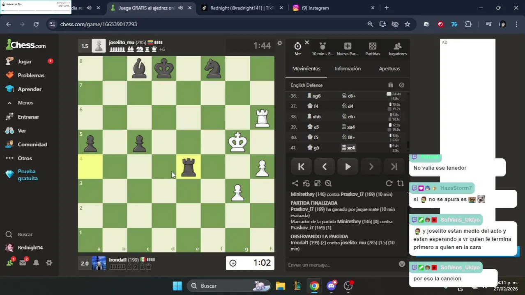Click the browser reload button
The width and height of the screenshot is (525, 295).
pos(36,24)
